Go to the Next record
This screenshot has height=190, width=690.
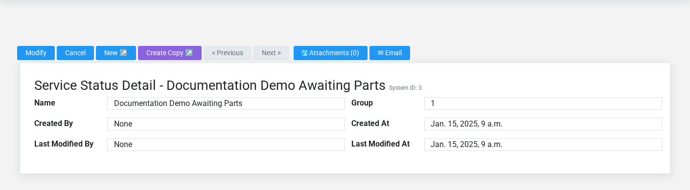(x=271, y=53)
